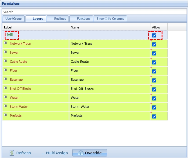This screenshot has height=158, width=188.
Task: Click the Override button icon
Action: pyautogui.click(x=80, y=153)
